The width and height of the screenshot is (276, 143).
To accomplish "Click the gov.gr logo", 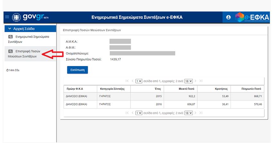I will click(x=31, y=17).
